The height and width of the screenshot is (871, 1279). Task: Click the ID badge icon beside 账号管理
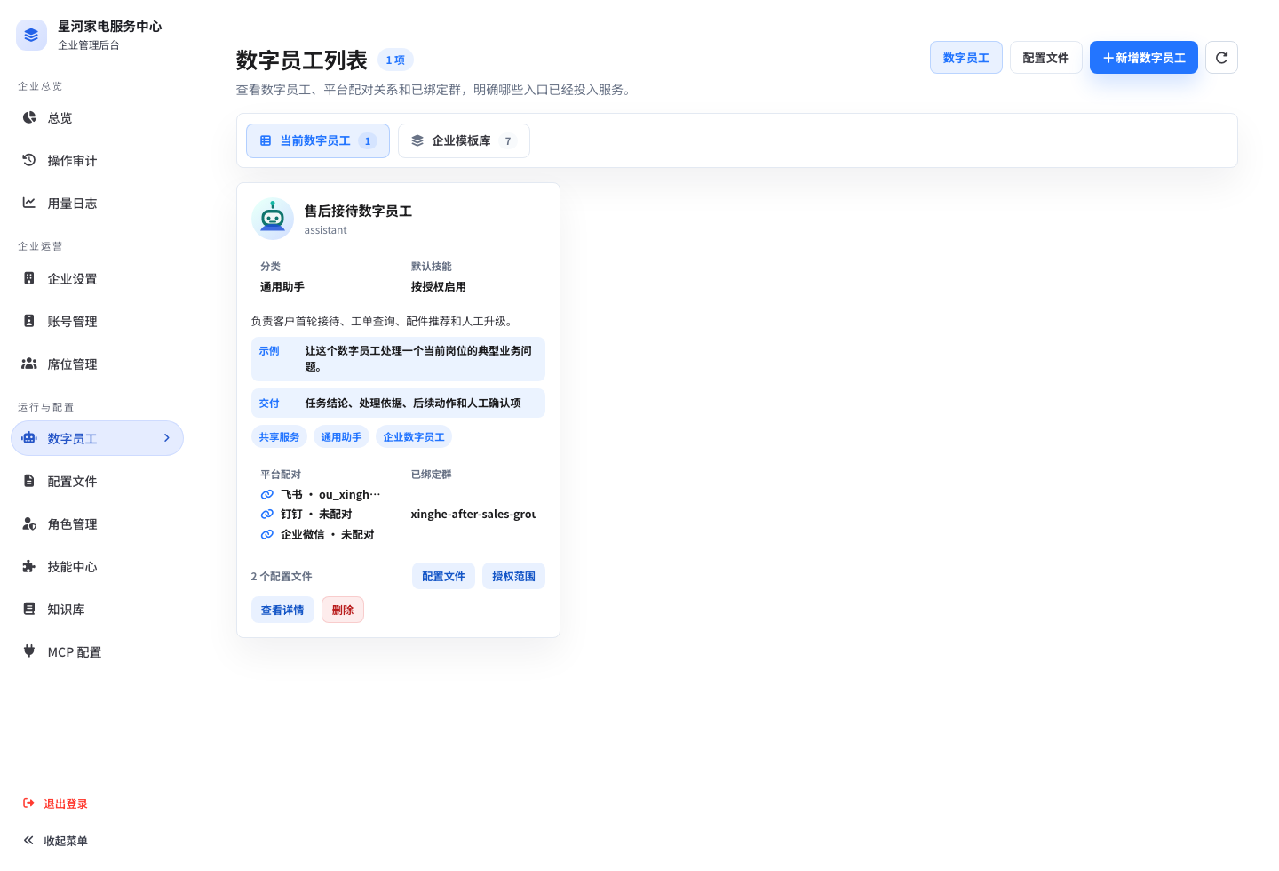[x=29, y=321]
